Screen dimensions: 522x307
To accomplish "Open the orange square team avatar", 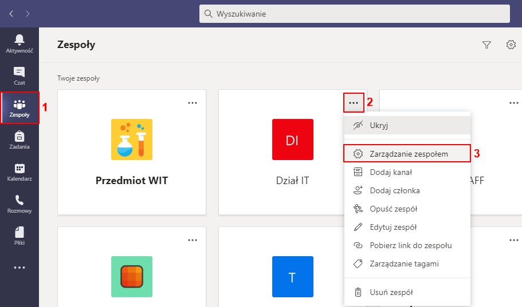I will (x=132, y=277).
